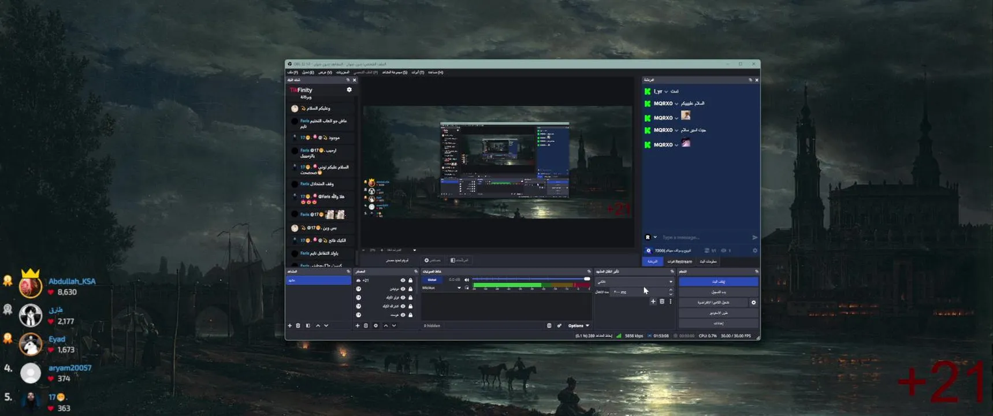Viewport: 993px width, 416px height.
Task: Add a scene transition with the plus icon
Action: point(653,302)
